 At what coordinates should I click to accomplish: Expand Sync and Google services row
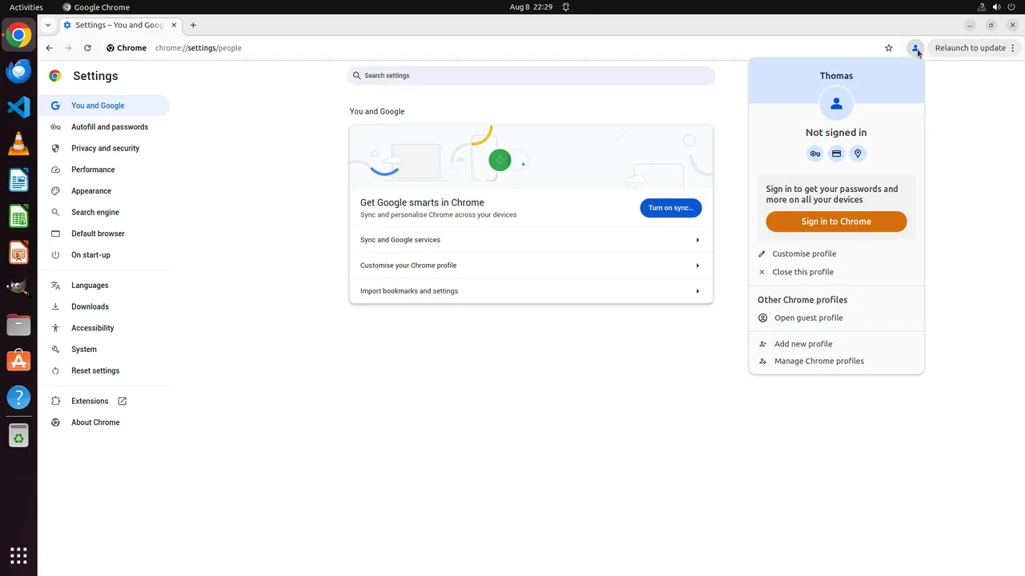coord(531,240)
